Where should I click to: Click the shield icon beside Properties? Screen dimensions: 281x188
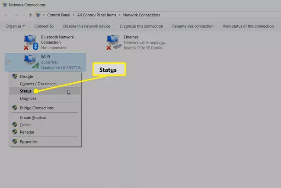[x=15, y=141]
